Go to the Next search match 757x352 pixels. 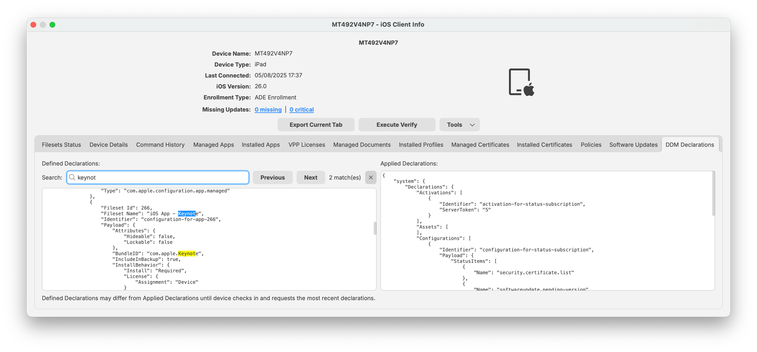310,178
